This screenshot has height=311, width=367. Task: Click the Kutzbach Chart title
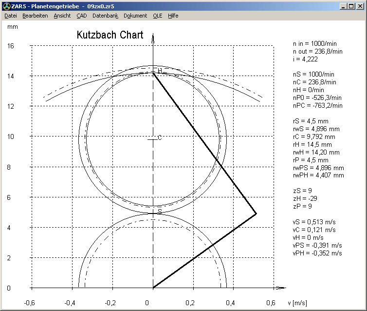(110, 35)
